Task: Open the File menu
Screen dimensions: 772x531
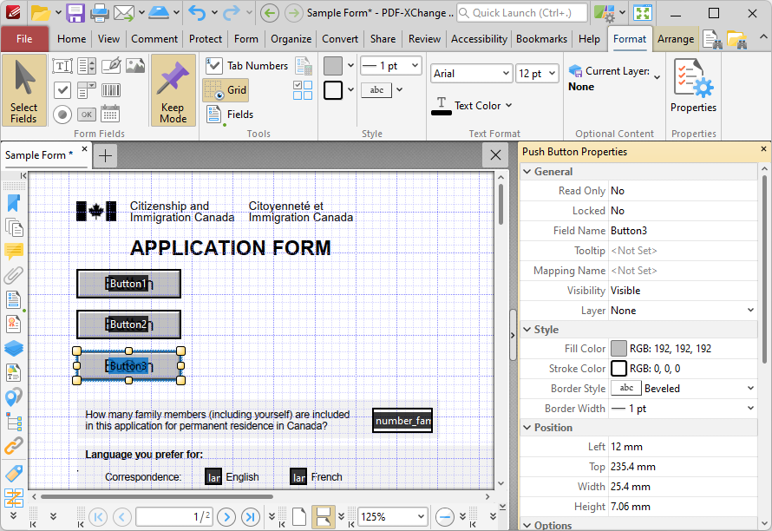Action: [x=24, y=39]
